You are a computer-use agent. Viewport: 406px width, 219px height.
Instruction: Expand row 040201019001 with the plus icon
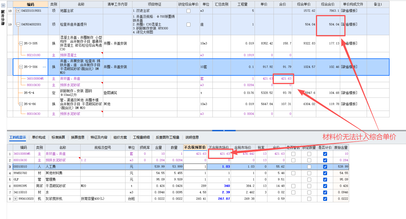18,11
